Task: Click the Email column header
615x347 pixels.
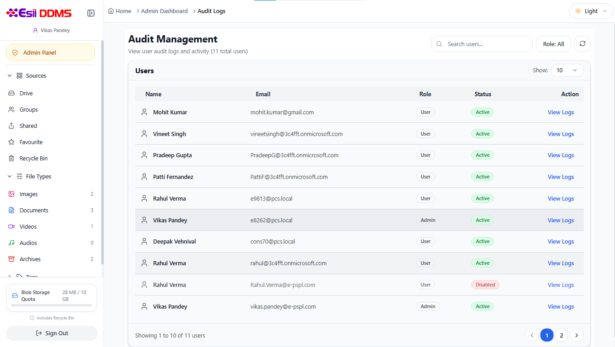Action: [x=263, y=94]
